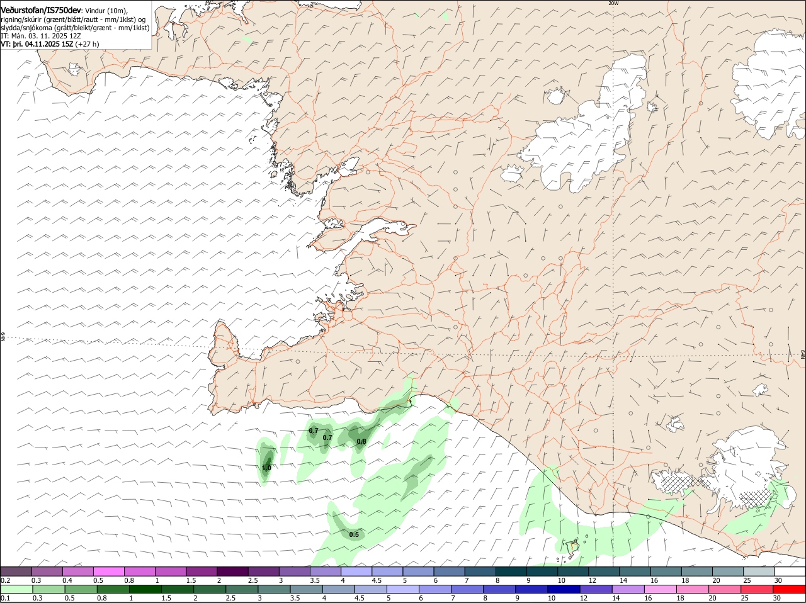806x603 pixels.
Task: Pick the dark purple 2 swatch in upper legend row
Action: (232, 572)
